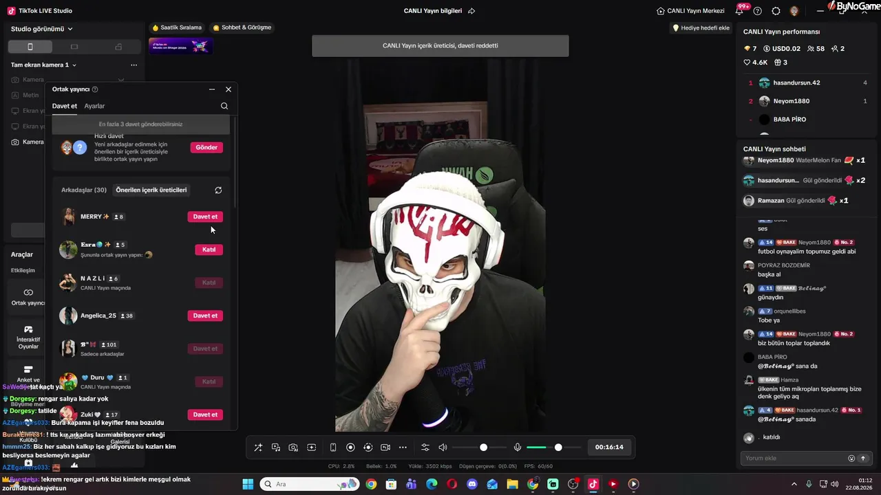This screenshot has width=881, height=495.
Task: Mute the speaker output
Action: pyautogui.click(x=443, y=448)
